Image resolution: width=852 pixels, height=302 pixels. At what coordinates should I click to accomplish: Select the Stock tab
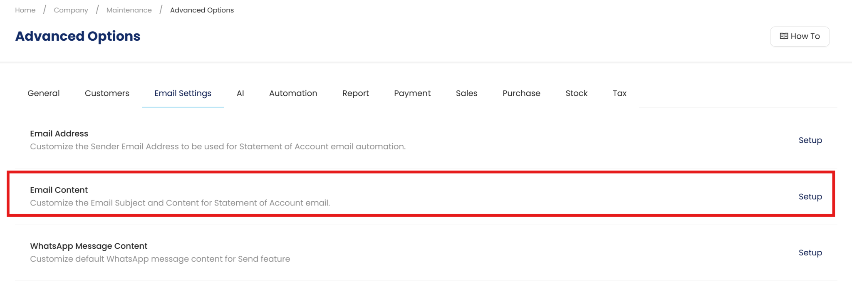[576, 93]
